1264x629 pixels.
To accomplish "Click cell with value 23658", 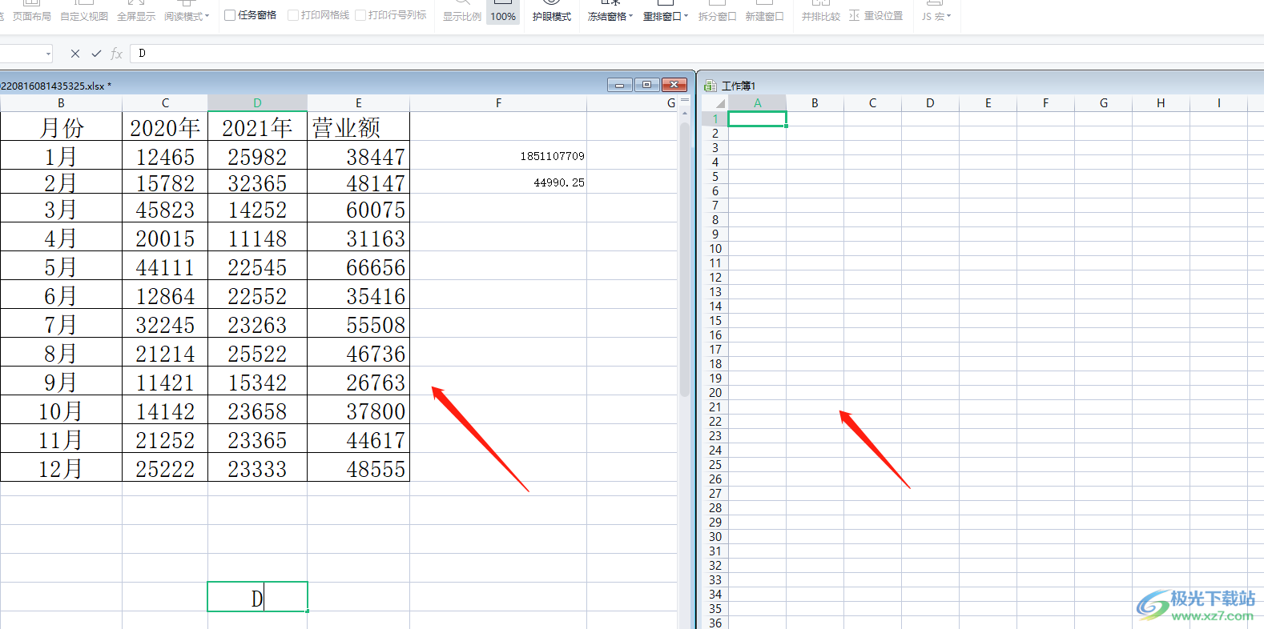I will tap(257, 411).
